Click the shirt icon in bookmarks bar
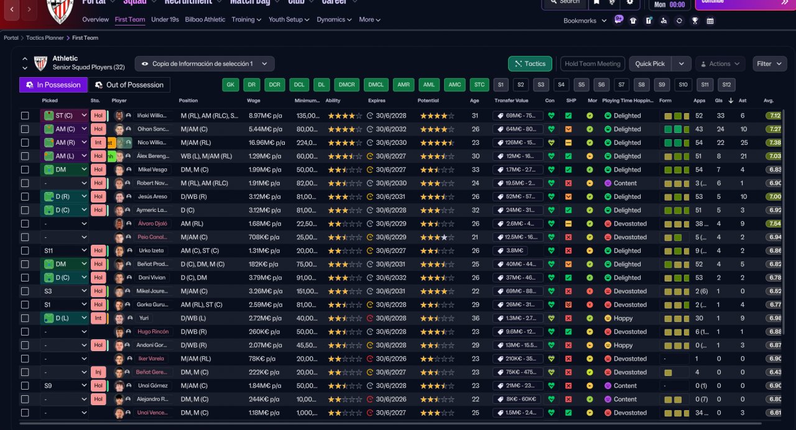This screenshot has height=430, width=796. (633, 21)
